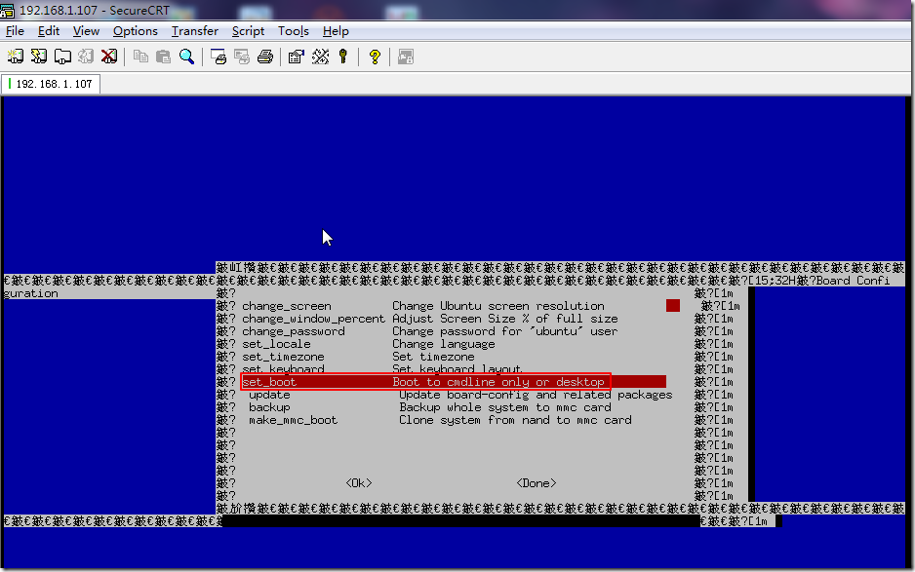Open Find with the magnifier icon
This screenshot has width=915, height=572.
[186, 57]
